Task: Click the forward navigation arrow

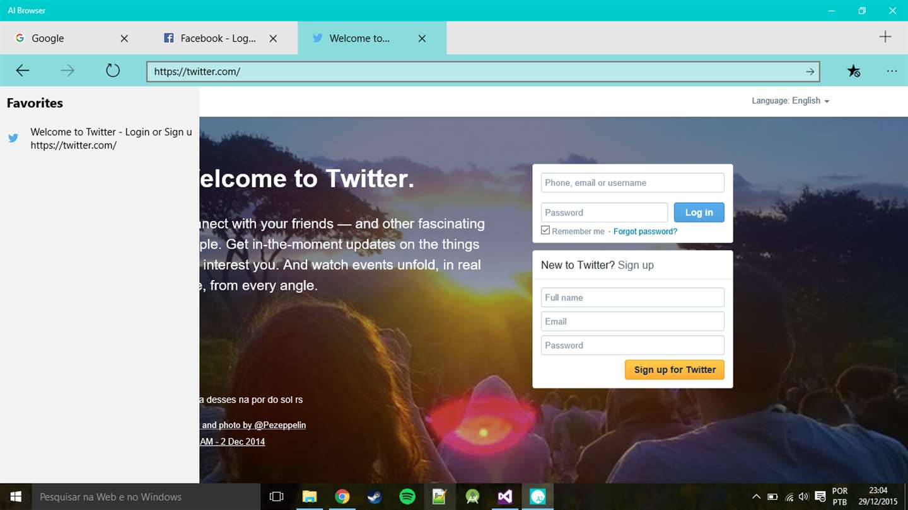Action: pos(67,71)
